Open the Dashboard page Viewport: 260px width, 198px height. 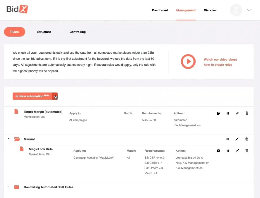tap(160, 10)
